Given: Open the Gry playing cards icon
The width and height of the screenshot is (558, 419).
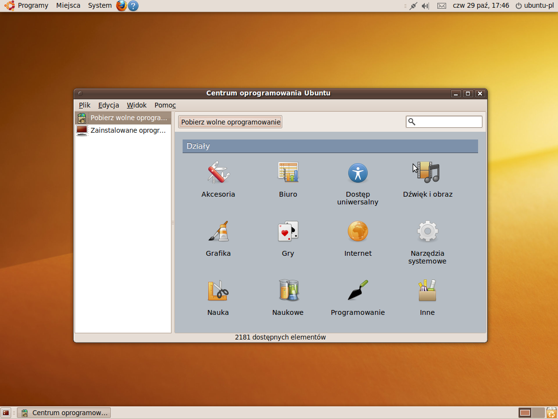Looking at the screenshot, I should (288, 232).
